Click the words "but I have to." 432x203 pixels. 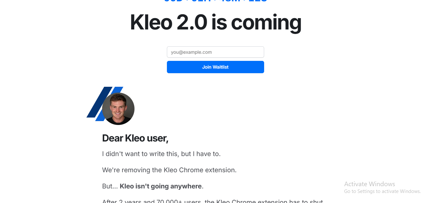coord(201,154)
